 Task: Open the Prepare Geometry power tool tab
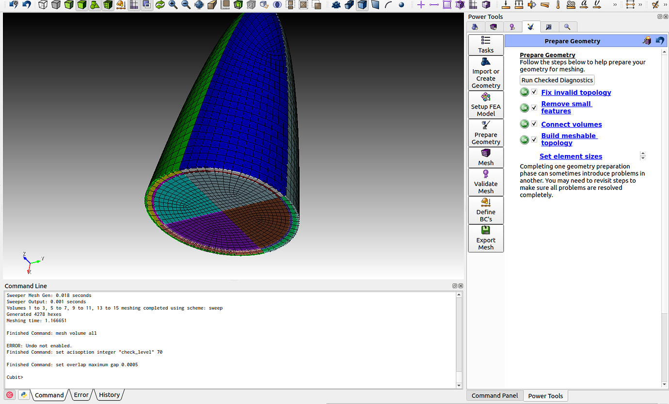coord(531,27)
